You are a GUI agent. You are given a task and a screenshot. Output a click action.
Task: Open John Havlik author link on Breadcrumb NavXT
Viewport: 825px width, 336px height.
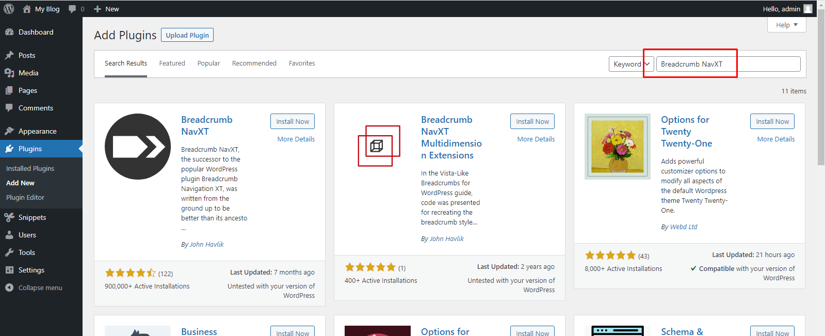(207, 244)
